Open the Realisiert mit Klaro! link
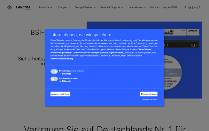The image size is (209, 131). (x=150, y=99)
